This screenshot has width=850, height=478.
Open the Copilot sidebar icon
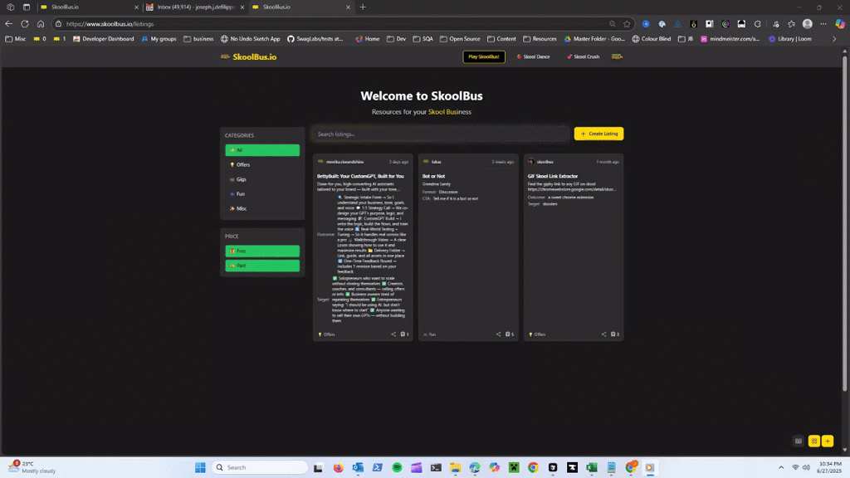click(x=840, y=24)
